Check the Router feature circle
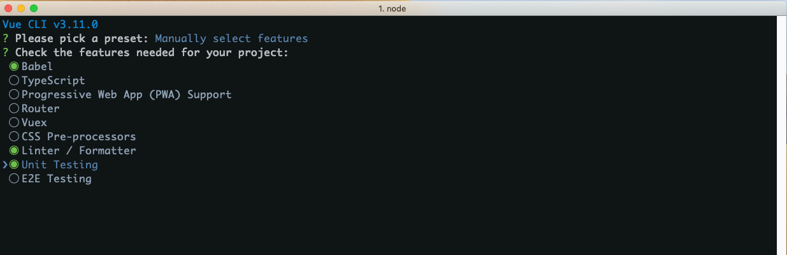 (x=14, y=108)
